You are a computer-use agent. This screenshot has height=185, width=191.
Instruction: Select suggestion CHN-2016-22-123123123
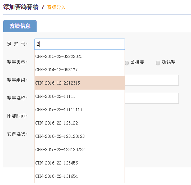pyautogui.click(x=80, y=136)
